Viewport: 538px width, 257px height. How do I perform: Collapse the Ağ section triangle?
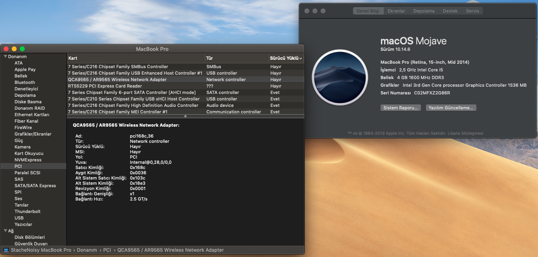click(5, 231)
